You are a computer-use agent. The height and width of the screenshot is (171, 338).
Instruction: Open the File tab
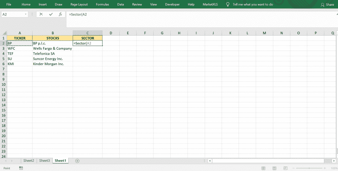pos(9,4)
